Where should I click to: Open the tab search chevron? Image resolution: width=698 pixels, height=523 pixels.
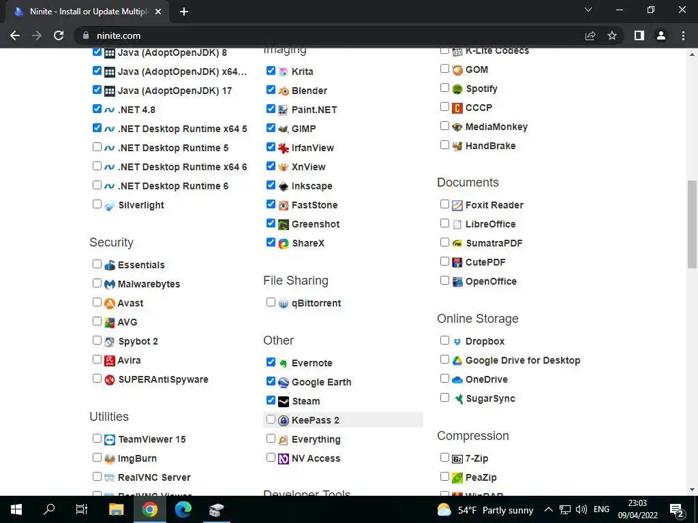(x=588, y=10)
